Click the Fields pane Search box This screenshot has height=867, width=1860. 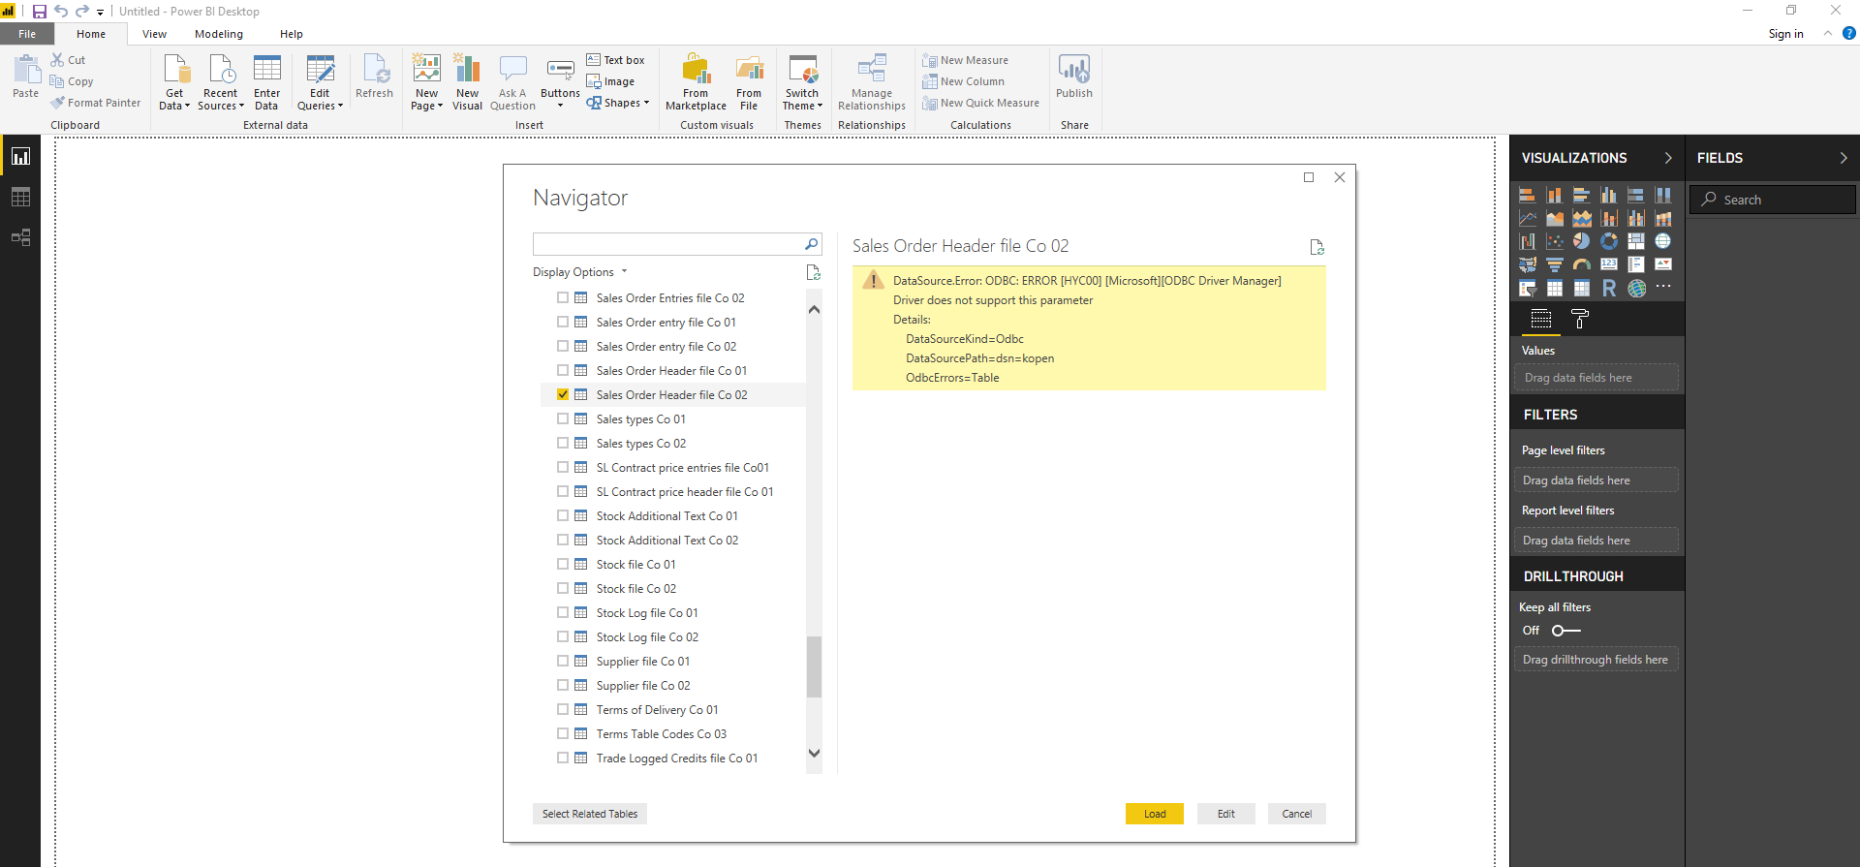1773,200
